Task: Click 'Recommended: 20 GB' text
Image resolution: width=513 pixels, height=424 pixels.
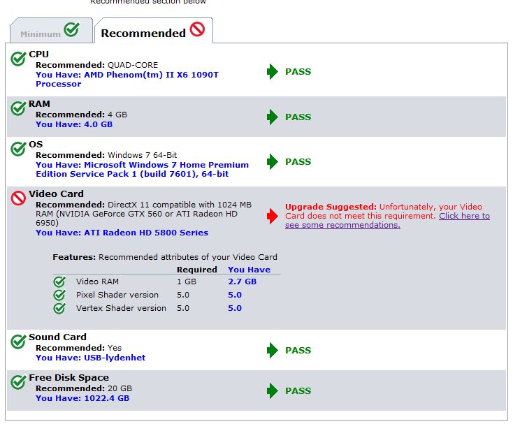Action: tap(84, 388)
